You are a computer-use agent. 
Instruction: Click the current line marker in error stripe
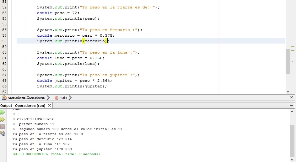(x=293, y=62)
